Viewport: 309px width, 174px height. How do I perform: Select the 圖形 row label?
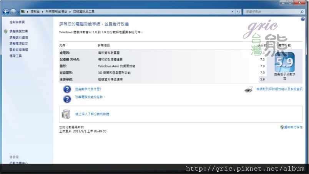pyautogui.click(x=63, y=66)
